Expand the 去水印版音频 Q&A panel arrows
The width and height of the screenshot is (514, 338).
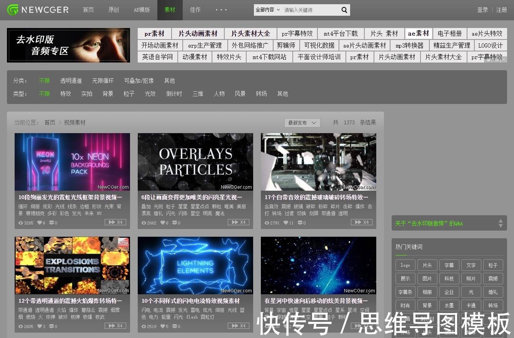[x=501, y=223]
